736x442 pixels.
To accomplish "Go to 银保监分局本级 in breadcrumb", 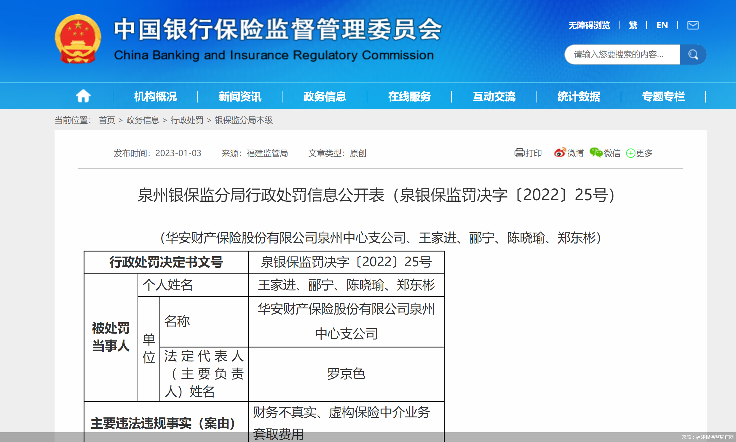I will point(243,120).
